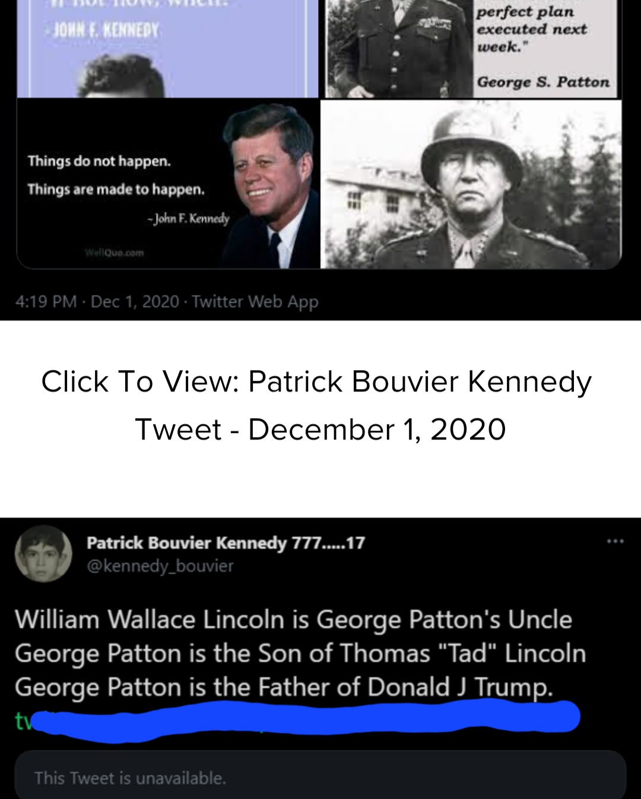Click the 'Tweet - December 1, 2020' caption line
Image resolution: width=641 pixels, height=799 pixels.
[320, 429]
